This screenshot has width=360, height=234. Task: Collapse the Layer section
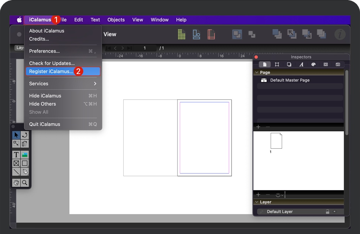(257, 202)
